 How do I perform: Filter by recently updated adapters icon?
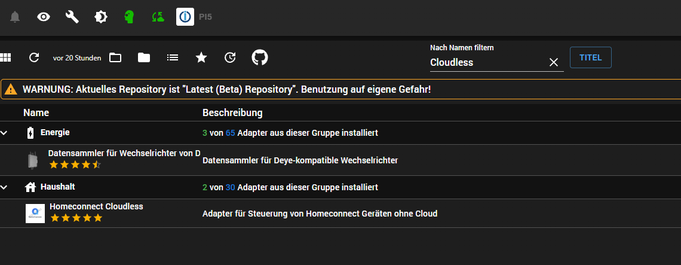tap(230, 57)
